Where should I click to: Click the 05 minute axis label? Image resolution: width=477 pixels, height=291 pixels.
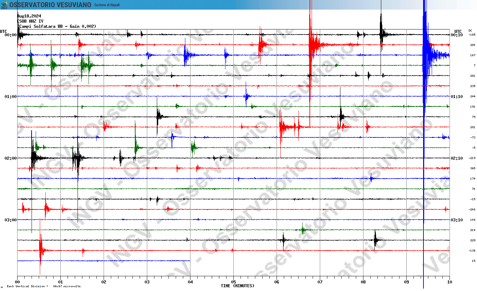[x=233, y=282]
